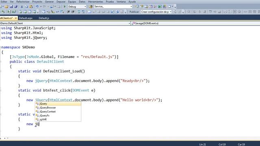
Task: Open the Ayuda menu
Action: pos(132,2)
